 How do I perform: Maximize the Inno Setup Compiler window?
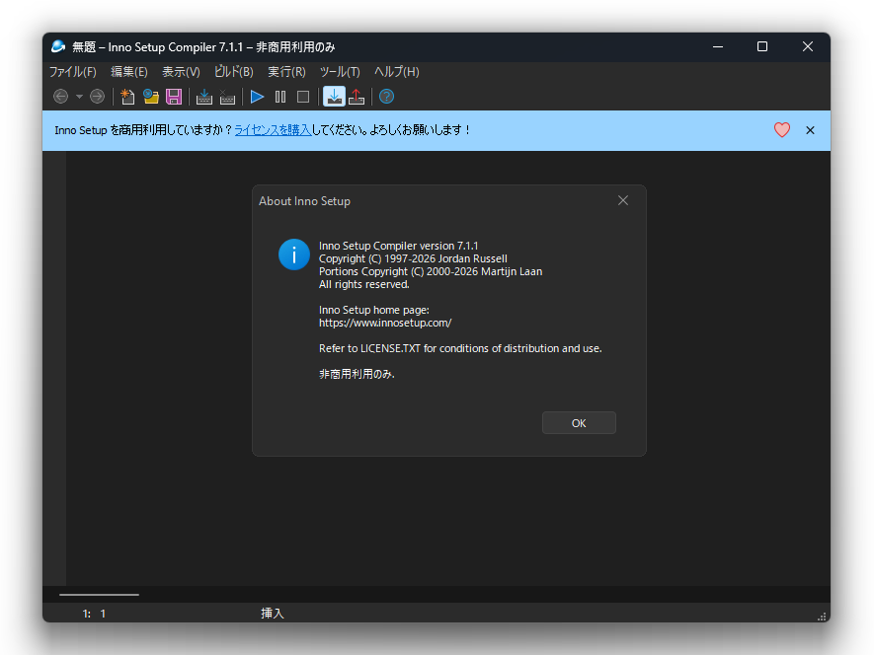tap(762, 46)
